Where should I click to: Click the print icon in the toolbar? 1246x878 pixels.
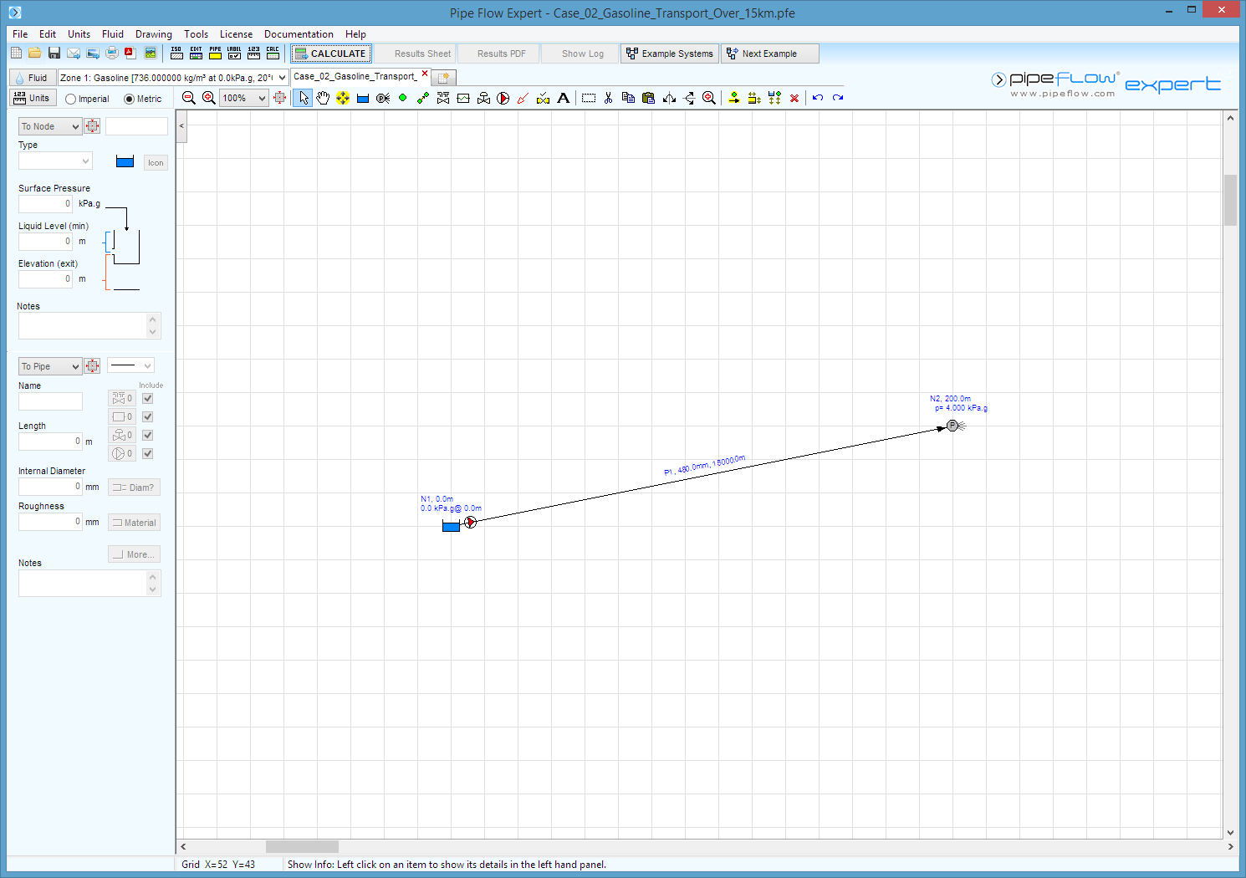tap(111, 54)
